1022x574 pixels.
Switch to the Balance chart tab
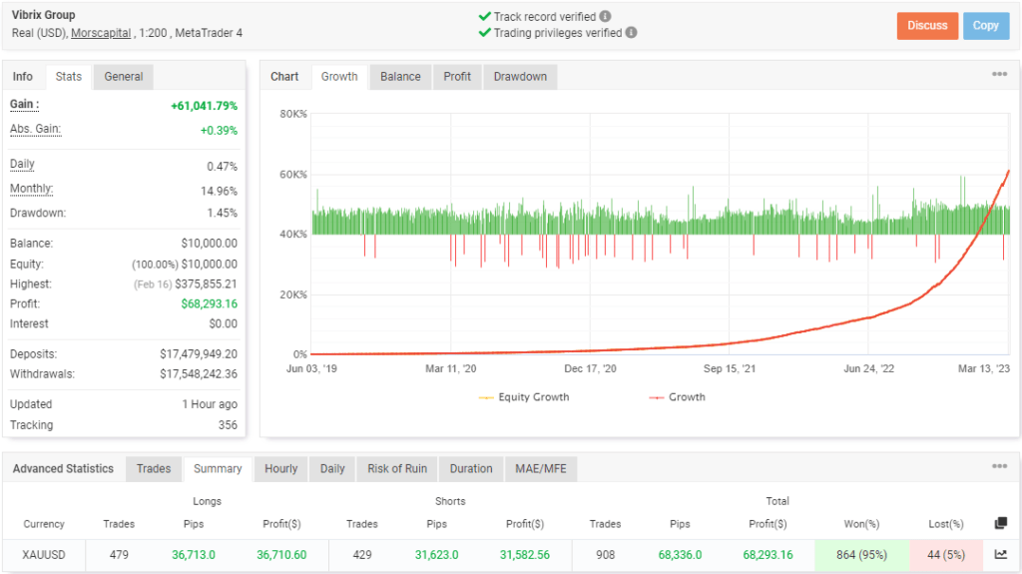pyautogui.click(x=400, y=77)
